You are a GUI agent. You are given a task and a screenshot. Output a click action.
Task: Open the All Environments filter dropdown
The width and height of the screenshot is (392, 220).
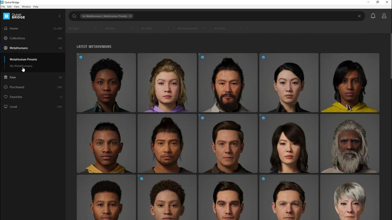click(191, 28)
